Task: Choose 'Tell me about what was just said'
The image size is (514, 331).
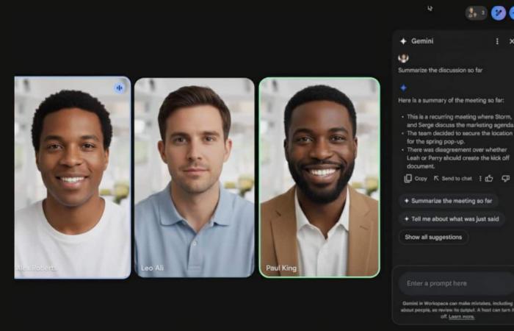Action: 451,218
